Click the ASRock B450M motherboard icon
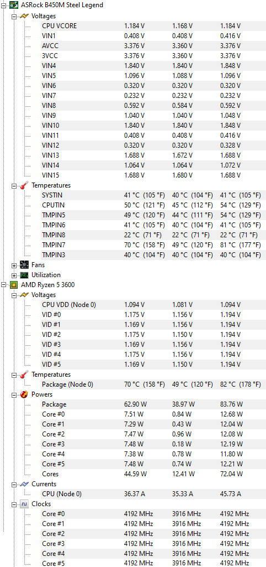This screenshot has width=266, height=567. [x=14, y=5]
